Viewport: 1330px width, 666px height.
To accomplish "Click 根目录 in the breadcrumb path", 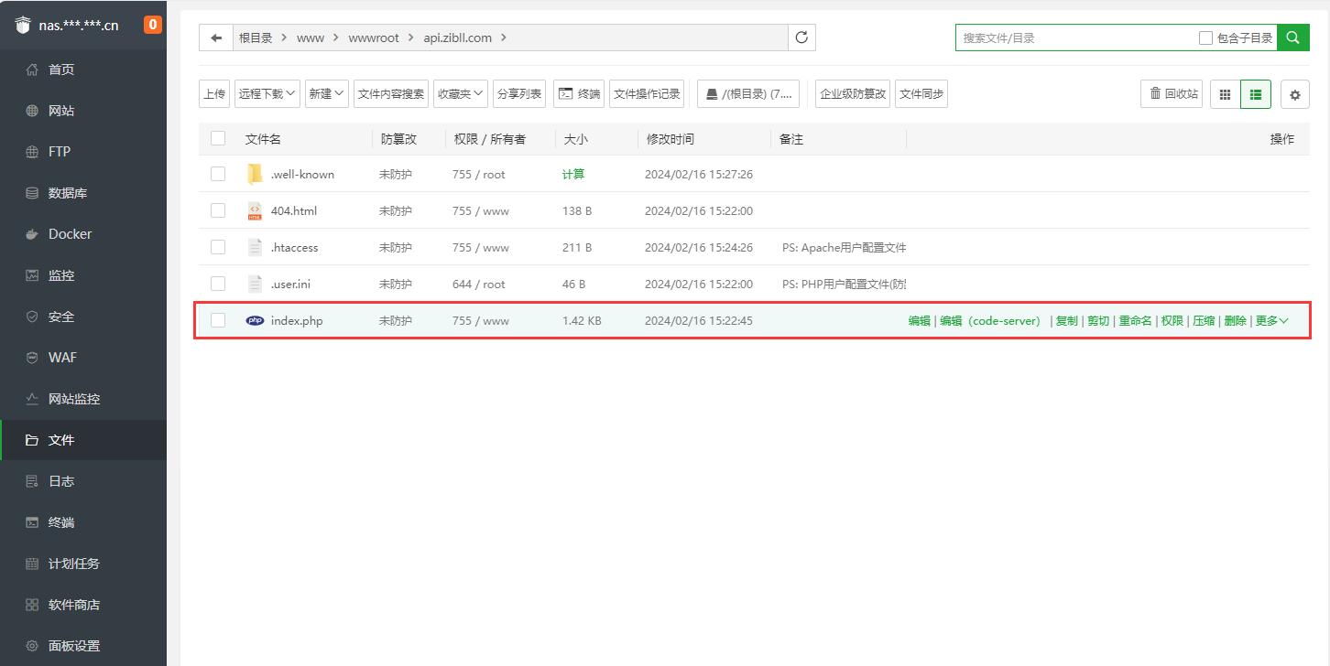I will pyautogui.click(x=256, y=38).
